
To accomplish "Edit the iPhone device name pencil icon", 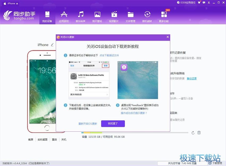I will coord(52,45).
